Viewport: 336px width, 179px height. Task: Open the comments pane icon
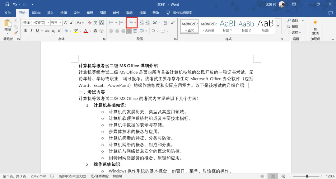330,13
